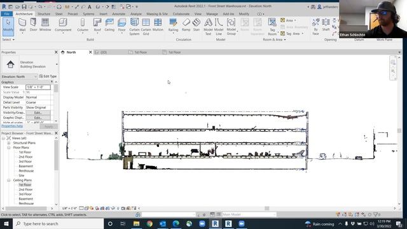Screen dimensions: 407x229
Task: Close the North view tab
Action: point(90,52)
